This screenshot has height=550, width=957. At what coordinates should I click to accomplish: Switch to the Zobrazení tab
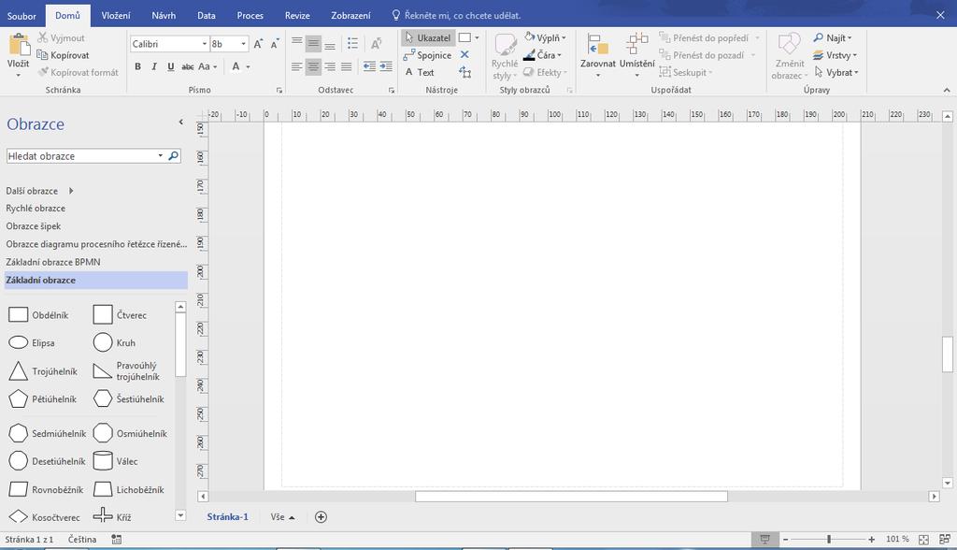tap(350, 15)
